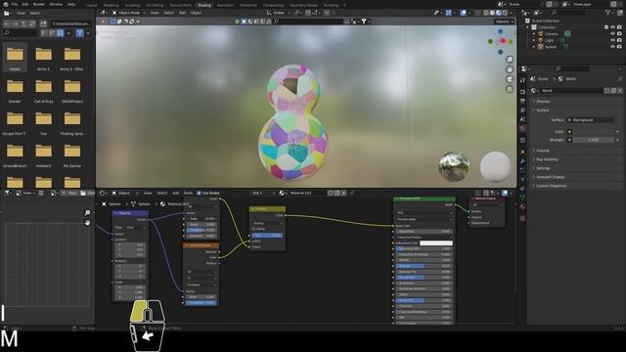Open the File menu
Viewport: 626px width, 352px height.
[x=15, y=4]
